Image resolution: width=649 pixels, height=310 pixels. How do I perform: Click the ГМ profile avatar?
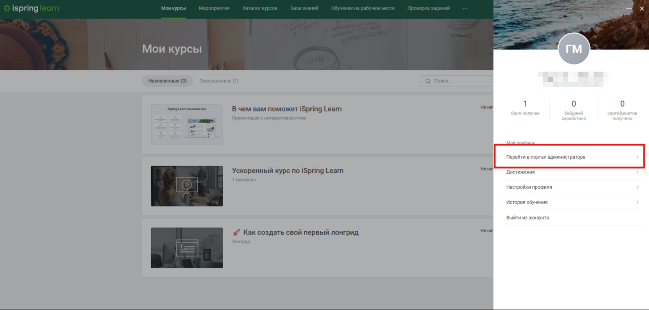574,49
